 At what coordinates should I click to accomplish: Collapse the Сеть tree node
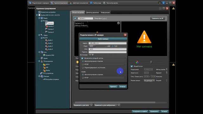[39, 52]
